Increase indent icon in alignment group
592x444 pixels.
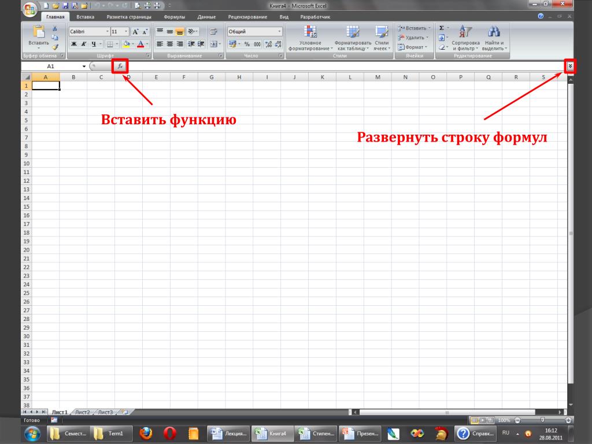click(201, 44)
